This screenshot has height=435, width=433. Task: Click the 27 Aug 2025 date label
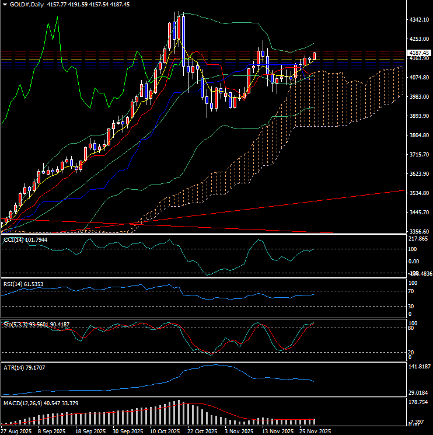pyautogui.click(x=18, y=431)
